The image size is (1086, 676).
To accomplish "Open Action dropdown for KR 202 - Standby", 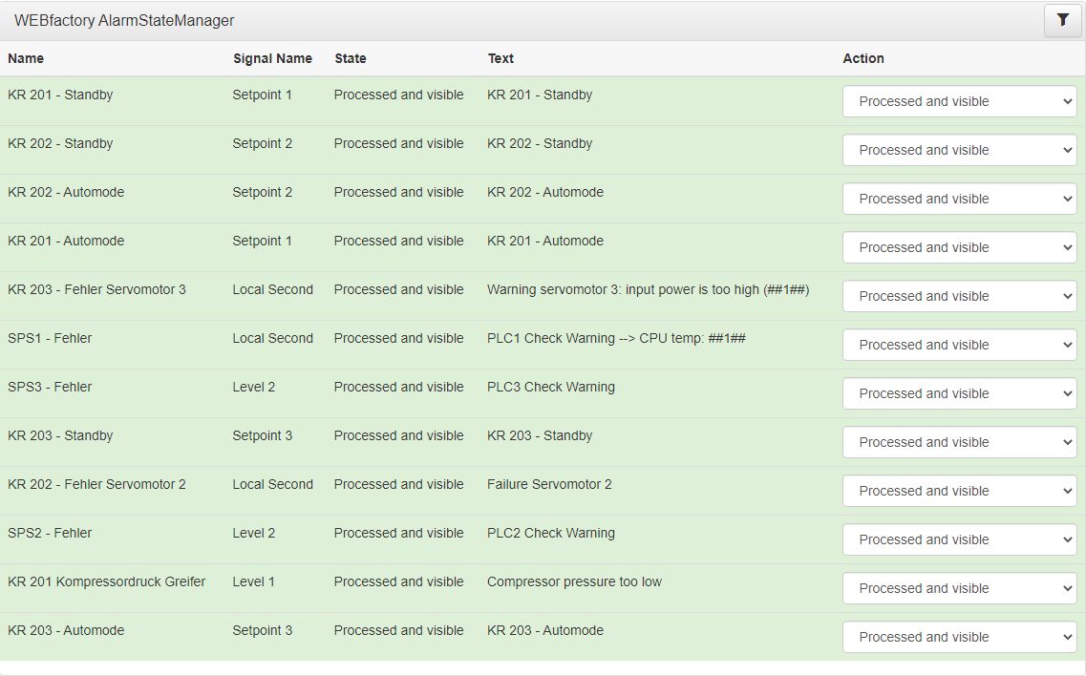I will [x=959, y=150].
